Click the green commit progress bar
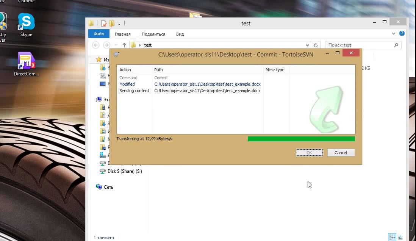The width and height of the screenshot is (416, 241). pos(301,139)
